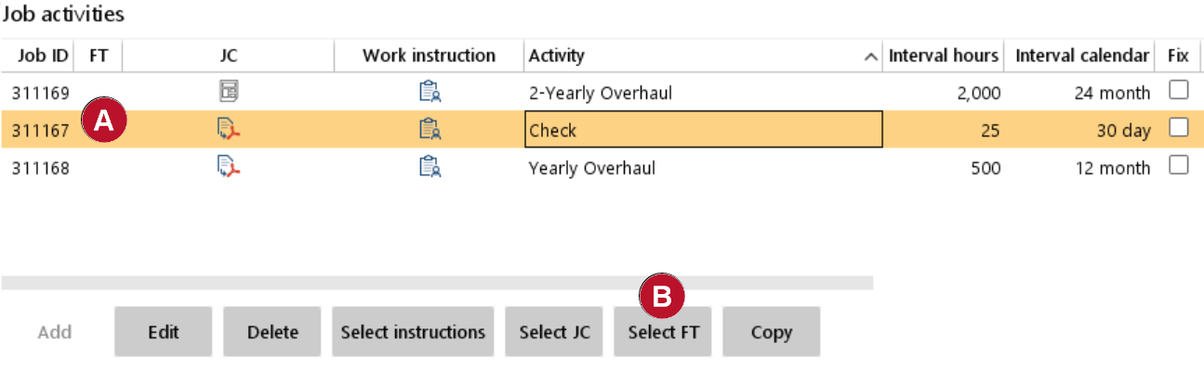Click the Select instructions button
Viewport: 1204px width, 370px height.
413,332
